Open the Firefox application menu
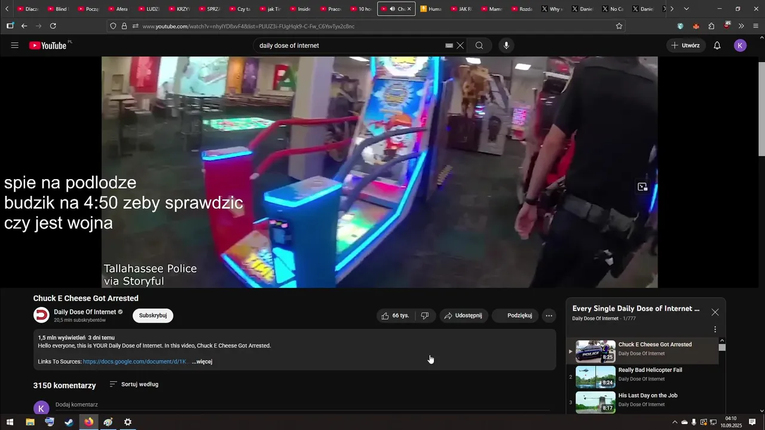765x430 pixels. click(x=756, y=26)
